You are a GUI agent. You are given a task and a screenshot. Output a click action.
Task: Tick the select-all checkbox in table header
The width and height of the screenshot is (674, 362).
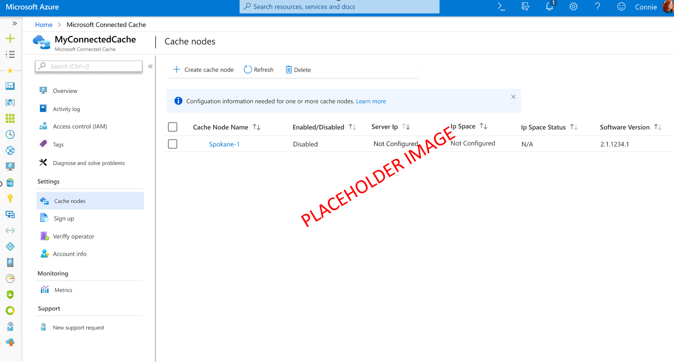pos(173,127)
